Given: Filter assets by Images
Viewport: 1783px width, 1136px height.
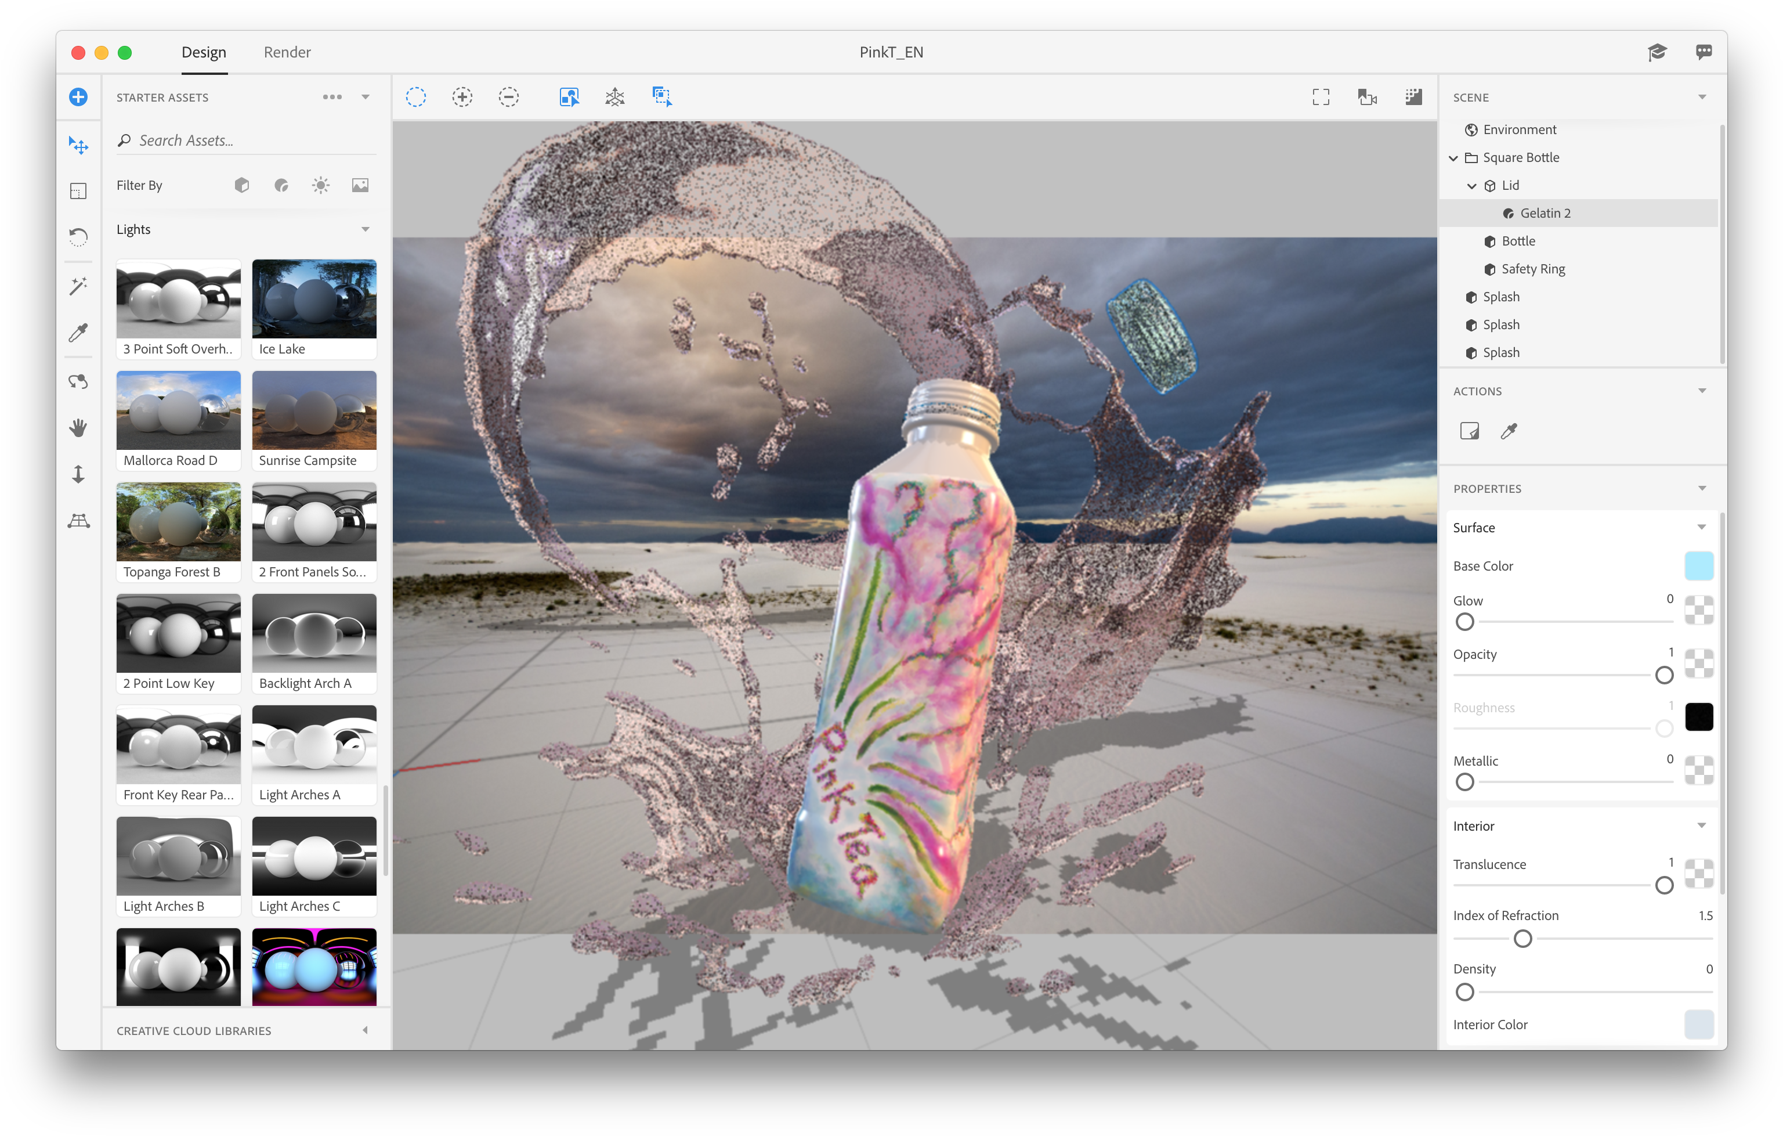Looking at the screenshot, I should [360, 185].
